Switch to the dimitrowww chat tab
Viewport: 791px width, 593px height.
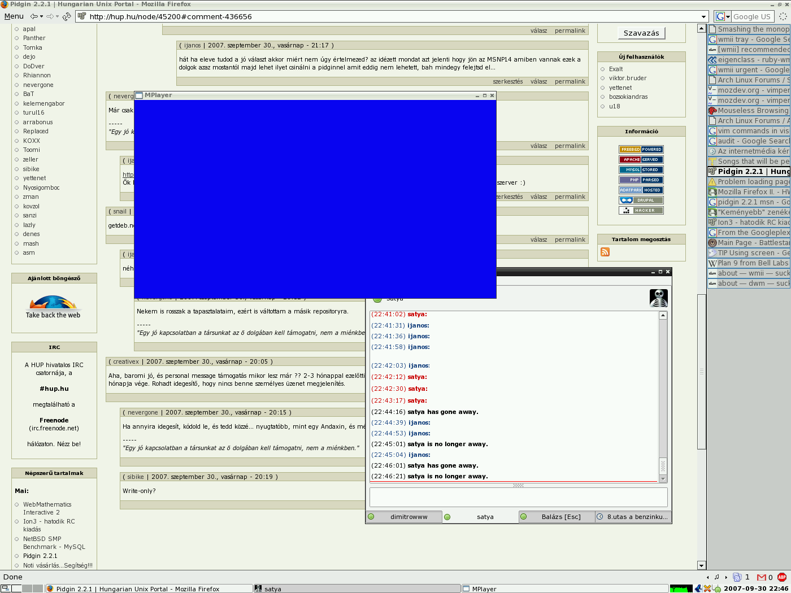pos(408,517)
